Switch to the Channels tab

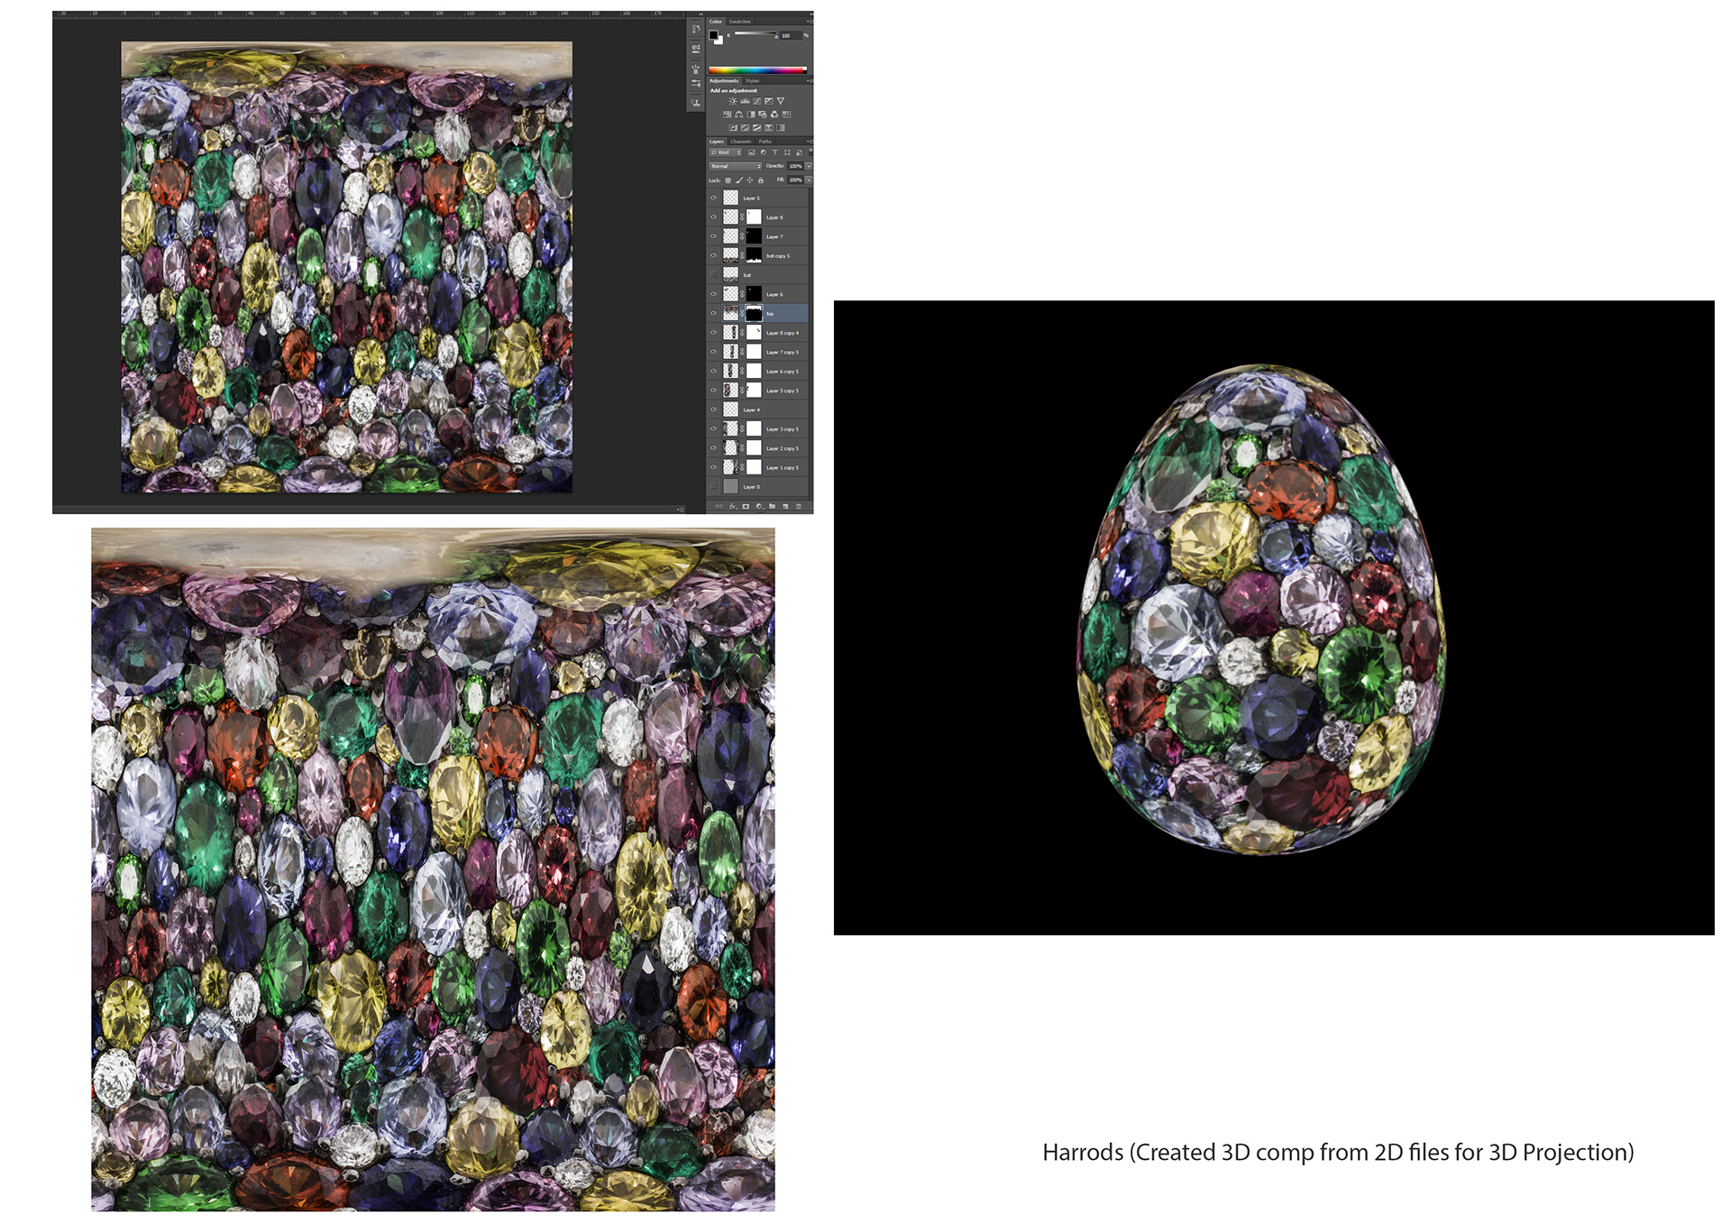point(741,142)
